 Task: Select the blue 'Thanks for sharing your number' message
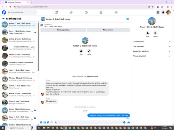109,115
